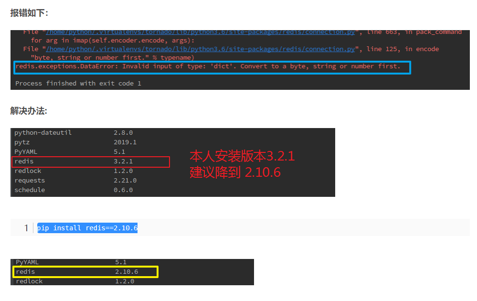Screen dimensions: 477x301
Task: Click 'PyYAML' in the list containing pytz
Action: [26, 151]
